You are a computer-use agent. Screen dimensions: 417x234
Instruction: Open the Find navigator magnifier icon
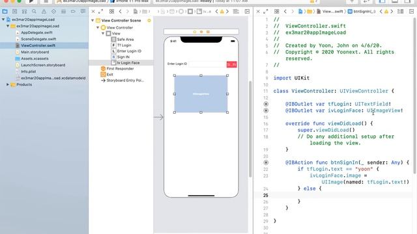pyautogui.click(x=34, y=12)
